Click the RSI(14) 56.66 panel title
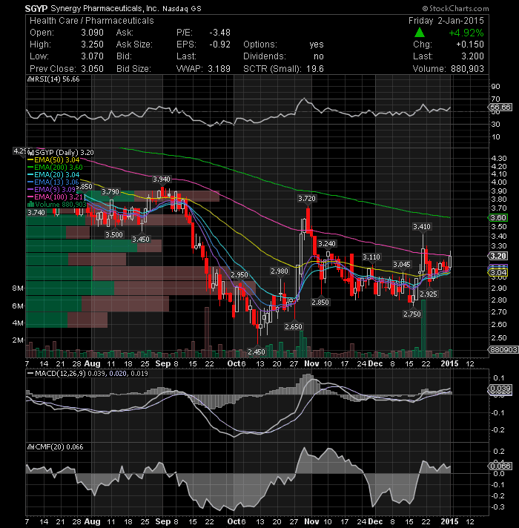The width and height of the screenshot is (519, 528). pyautogui.click(x=56, y=79)
